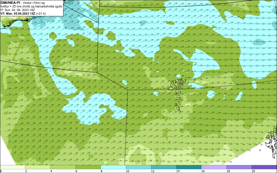The width and height of the screenshot is (277, 173).
Task: Click the legend label '16'
Action: [x=203, y=171]
